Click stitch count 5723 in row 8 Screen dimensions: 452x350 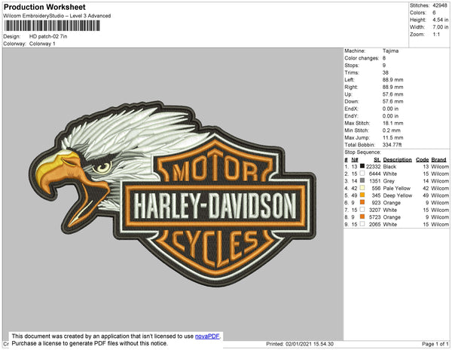click(374, 217)
